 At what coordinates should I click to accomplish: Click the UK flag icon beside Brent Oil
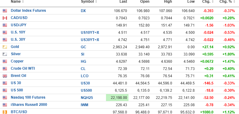point(5,76)
